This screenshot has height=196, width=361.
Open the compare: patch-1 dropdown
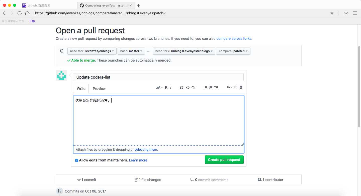[233, 51]
